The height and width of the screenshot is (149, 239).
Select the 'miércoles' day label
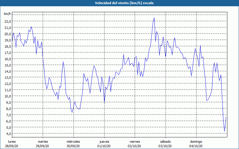tap(73, 142)
